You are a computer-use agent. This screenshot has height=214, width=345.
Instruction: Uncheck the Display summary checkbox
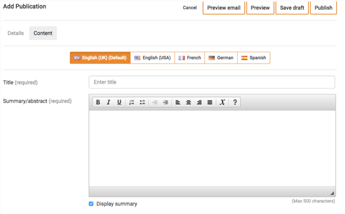[x=91, y=204]
